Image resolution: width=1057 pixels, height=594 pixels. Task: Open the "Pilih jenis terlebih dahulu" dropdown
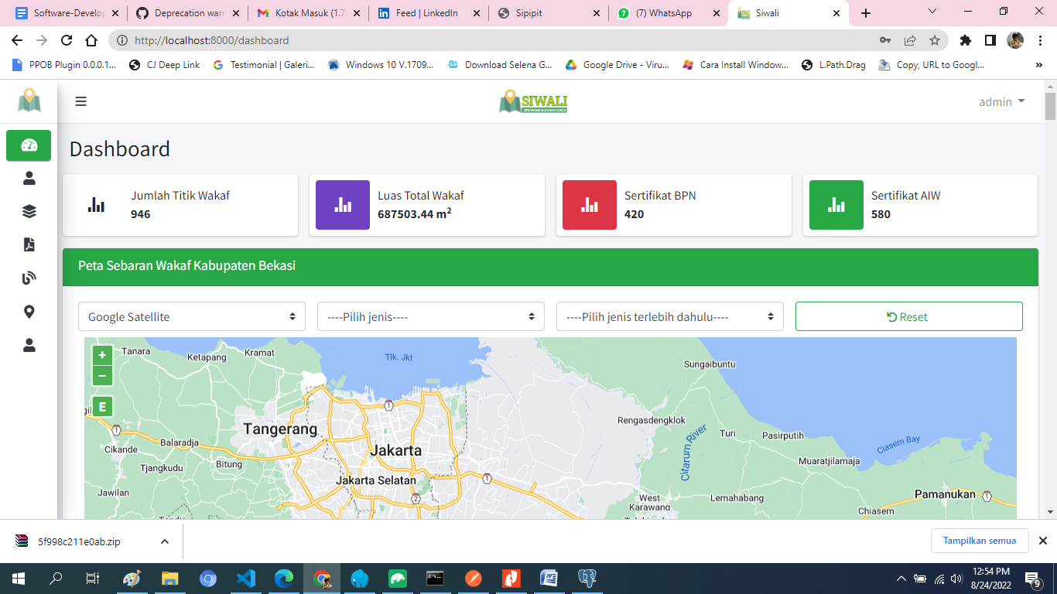click(x=669, y=316)
